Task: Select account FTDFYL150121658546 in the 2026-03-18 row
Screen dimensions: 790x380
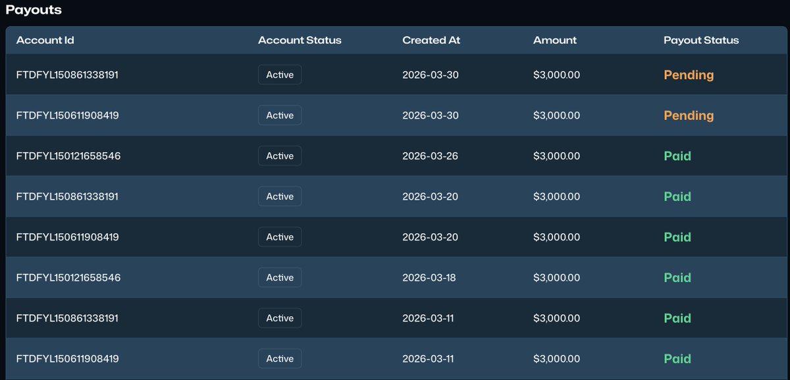Action: [68, 277]
